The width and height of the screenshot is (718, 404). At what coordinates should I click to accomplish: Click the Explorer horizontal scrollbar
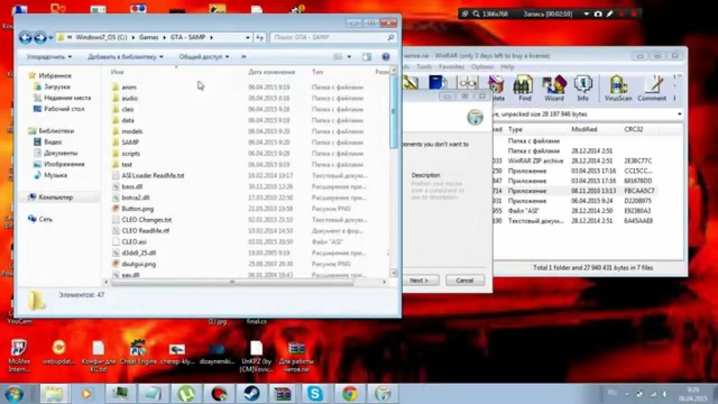[x=232, y=282]
